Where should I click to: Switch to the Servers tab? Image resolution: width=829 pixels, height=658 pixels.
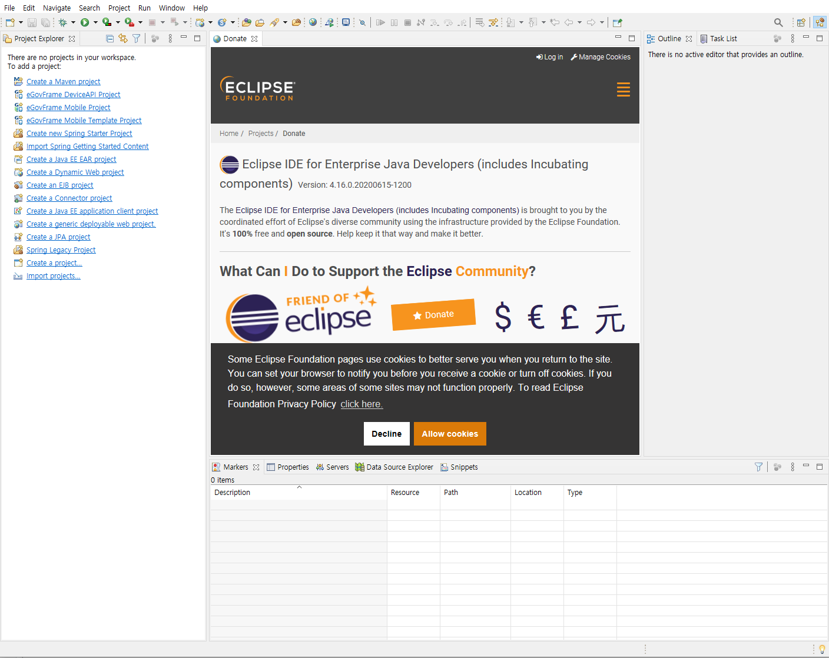coord(333,467)
